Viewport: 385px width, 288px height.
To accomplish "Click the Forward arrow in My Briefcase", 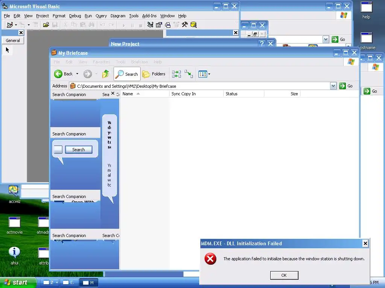I will (87, 74).
